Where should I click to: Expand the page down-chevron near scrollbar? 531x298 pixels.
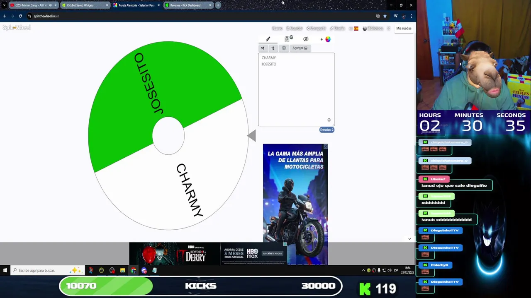[409, 239]
